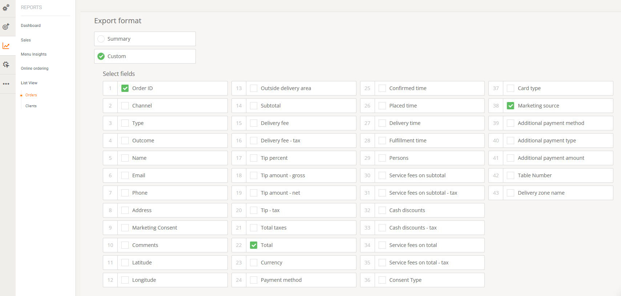Select the Orders list view item
The width and height of the screenshot is (621, 296).
point(31,95)
